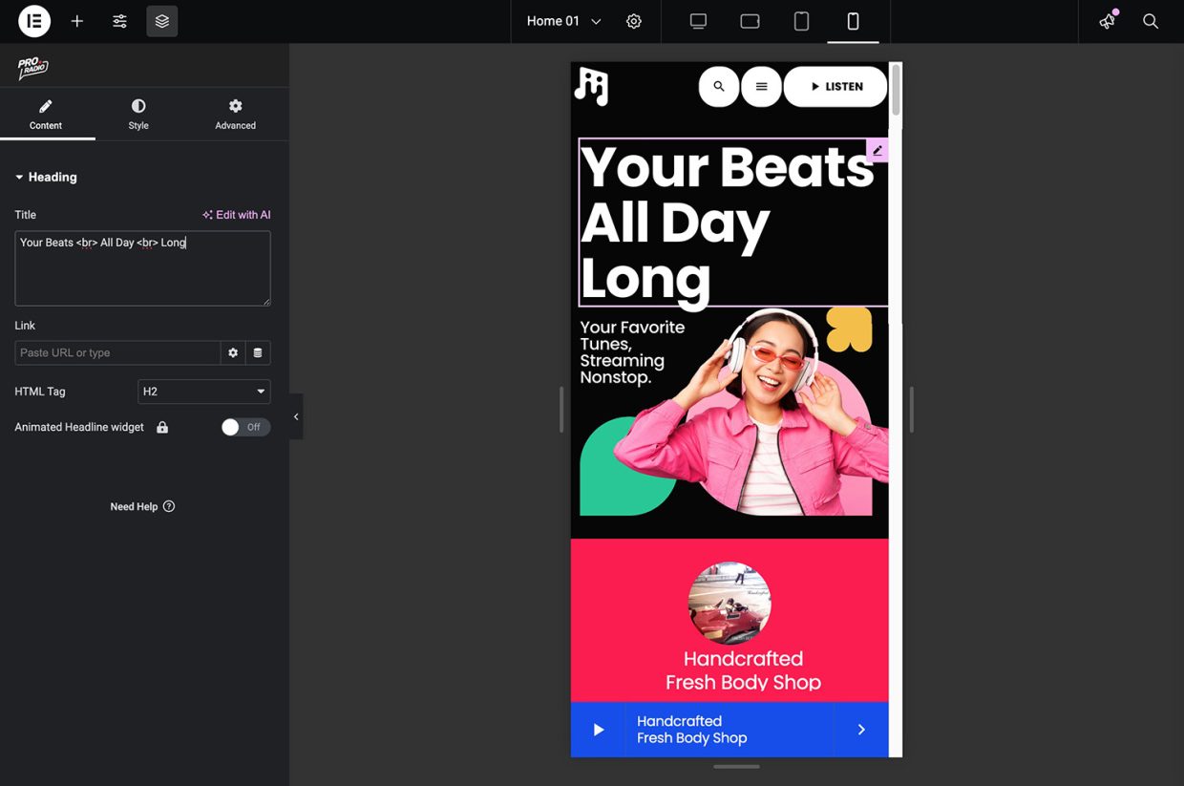Open the Finder search icon
Viewport: 1184px width, 786px height.
1151,21
